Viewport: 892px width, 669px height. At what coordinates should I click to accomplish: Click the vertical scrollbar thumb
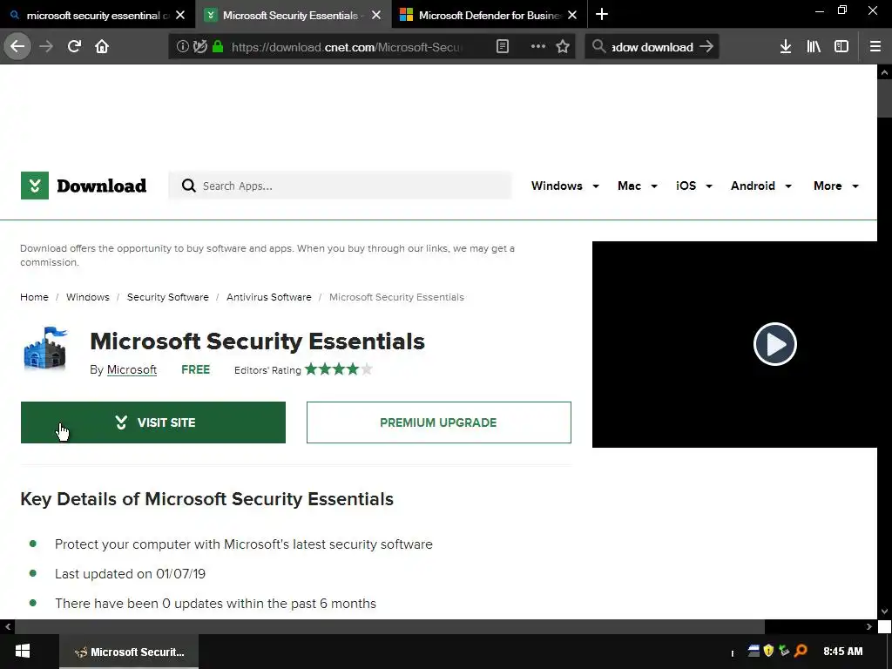884,98
